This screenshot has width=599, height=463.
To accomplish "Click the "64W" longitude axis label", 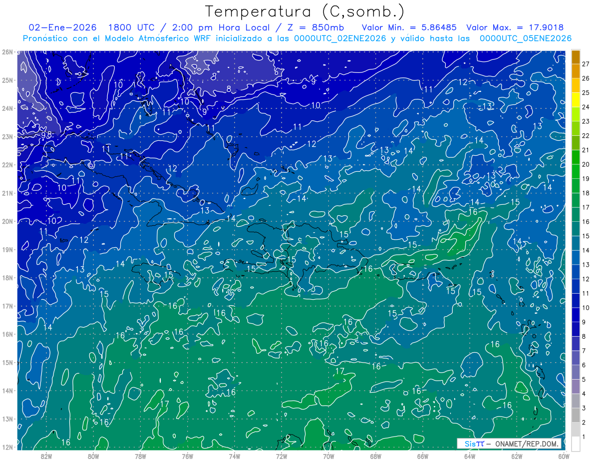I will pos(469,456).
